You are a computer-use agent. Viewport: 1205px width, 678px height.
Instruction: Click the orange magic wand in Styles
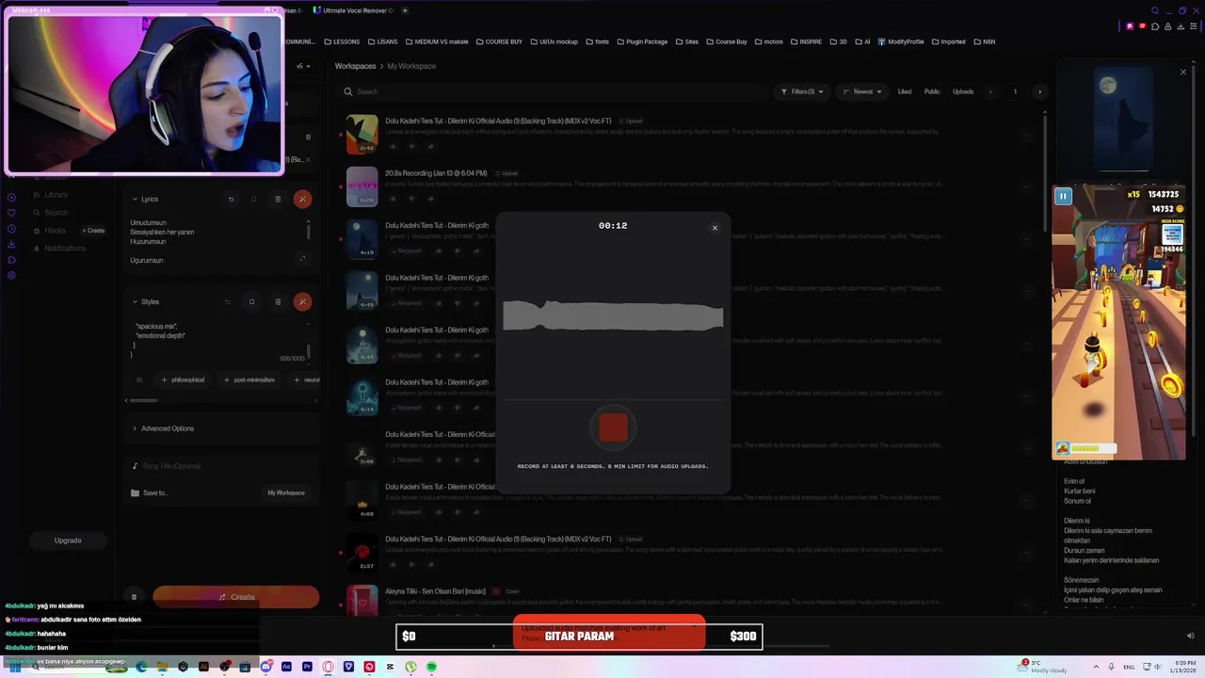tap(302, 302)
